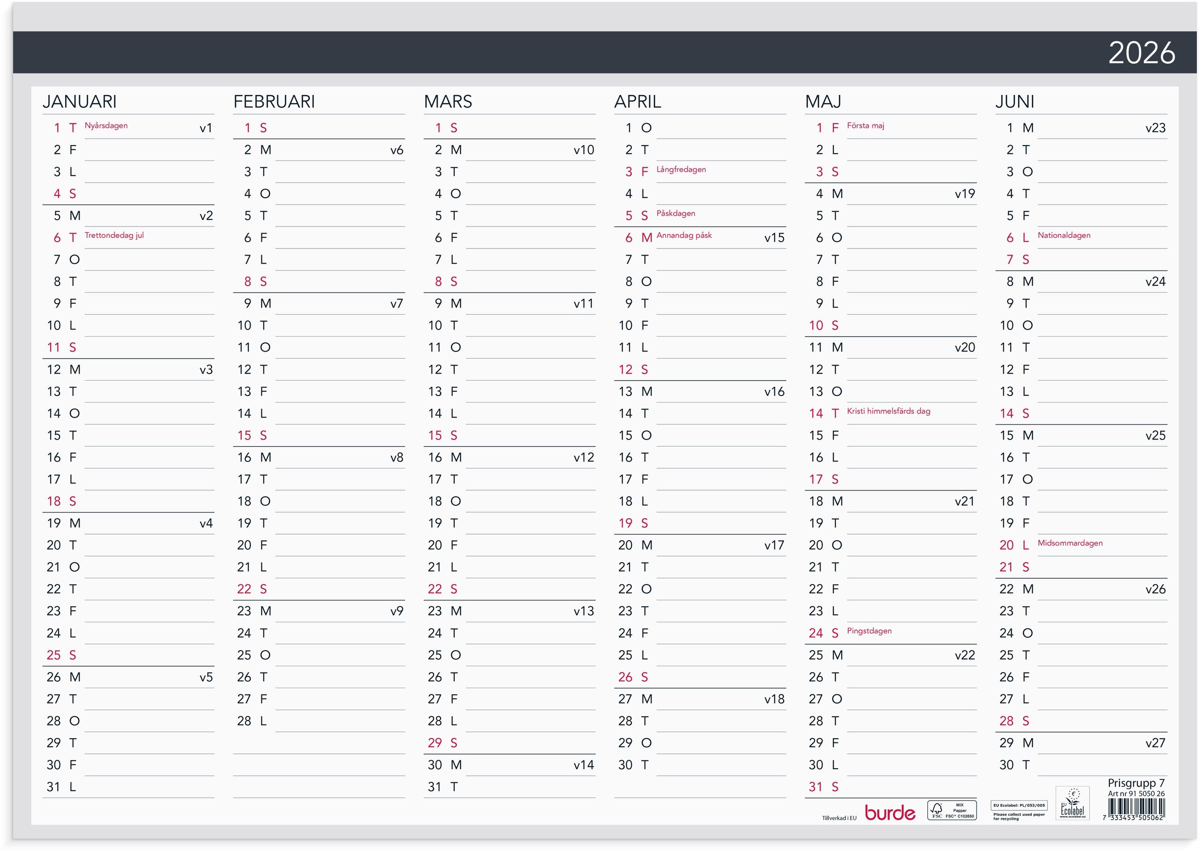Select the MARS month heading
This screenshot has height=852, width=1199.
(x=448, y=101)
